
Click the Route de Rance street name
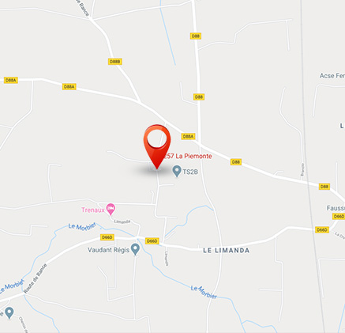point(36,278)
